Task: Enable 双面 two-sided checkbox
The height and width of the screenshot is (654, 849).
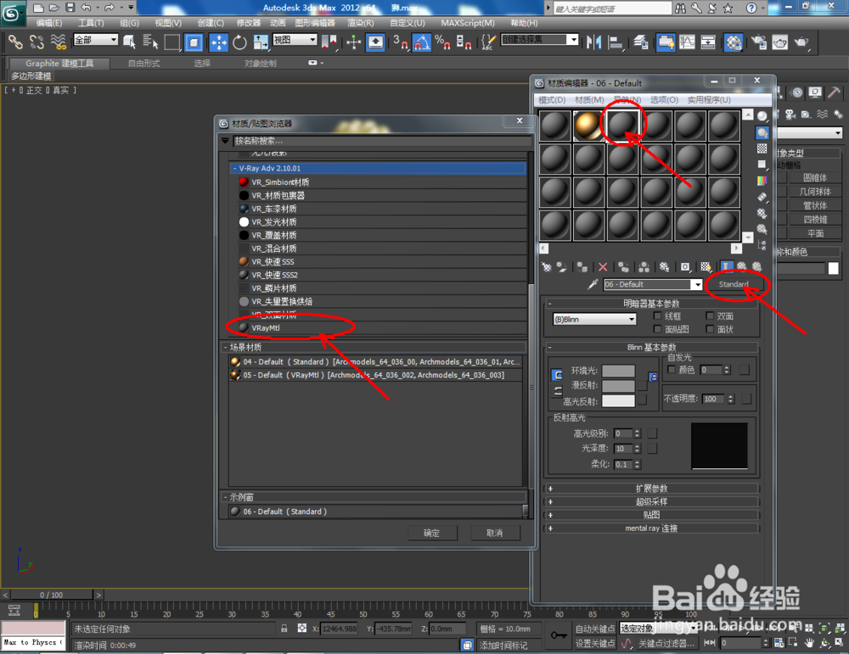Action: click(x=710, y=316)
